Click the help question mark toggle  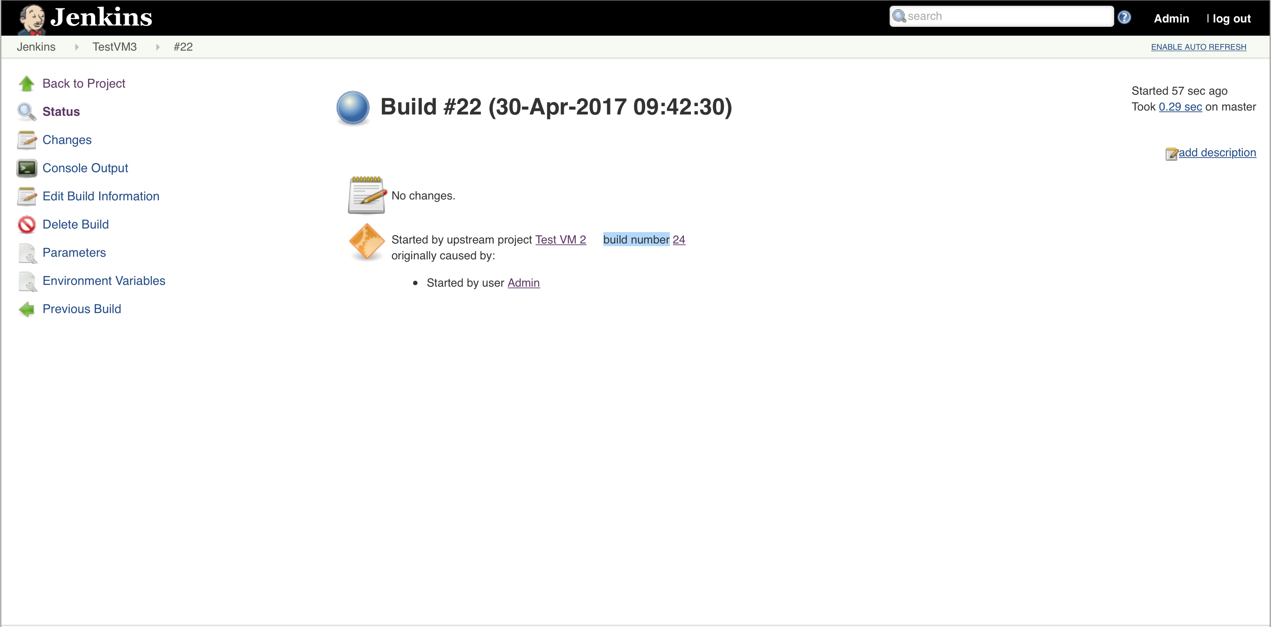point(1125,16)
